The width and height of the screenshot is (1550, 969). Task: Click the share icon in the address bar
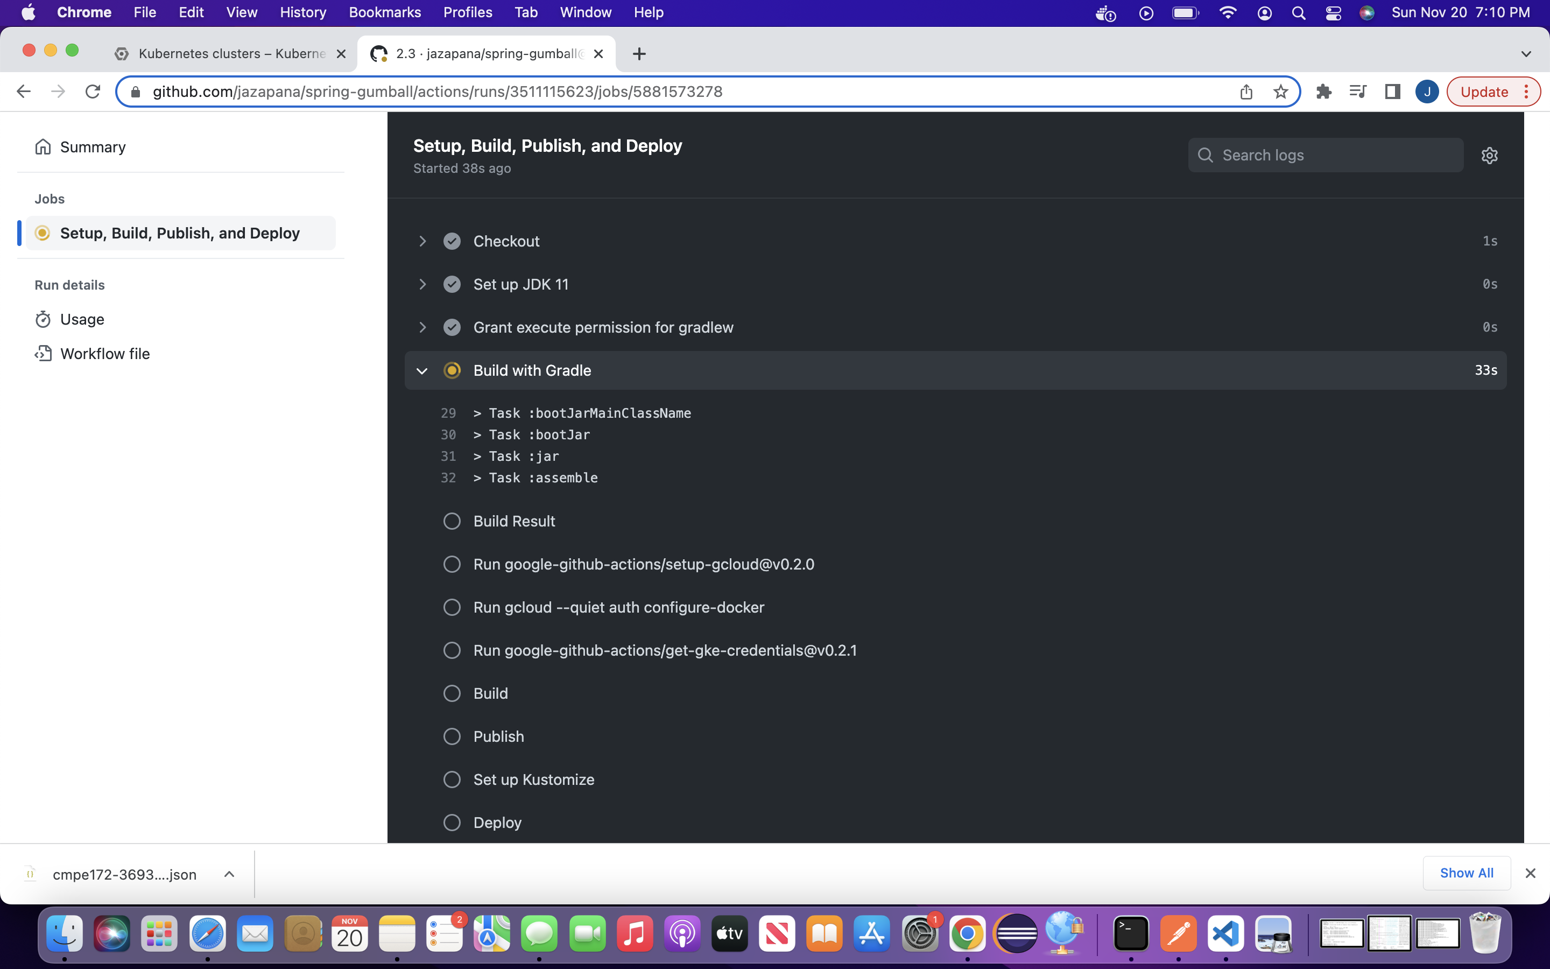tap(1246, 91)
